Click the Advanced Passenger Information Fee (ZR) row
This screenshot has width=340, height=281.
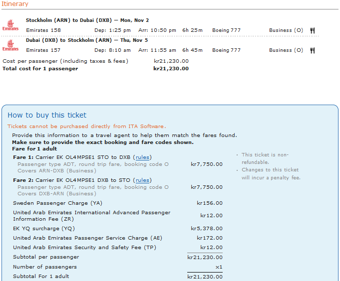coord(118,216)
